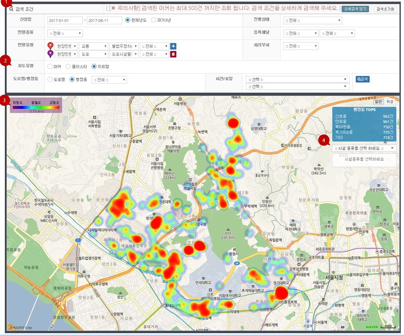The image size is (404, 336).
Task: Open the 진행상태 dropdown
Action: (x=313, y=20)
